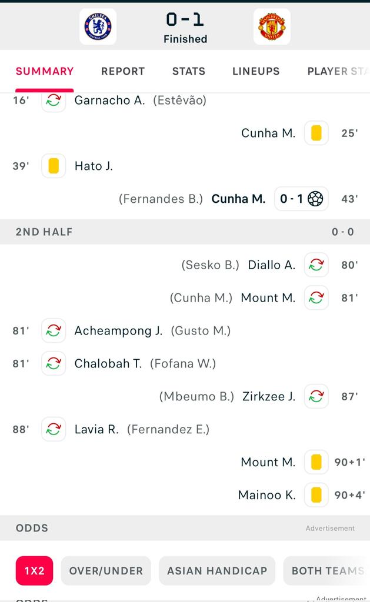
Task: Open the STATS tab
Action: [x=189, y=71]
